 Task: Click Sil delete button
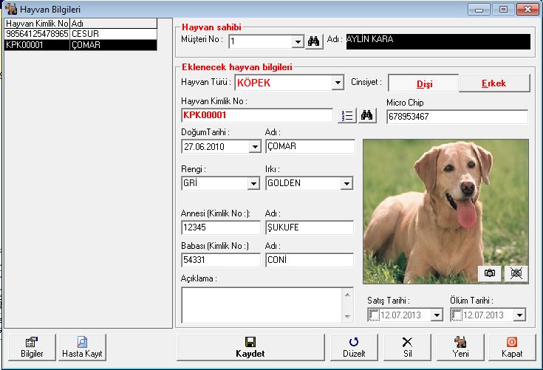pyautogui.click(x=407, y=348)
